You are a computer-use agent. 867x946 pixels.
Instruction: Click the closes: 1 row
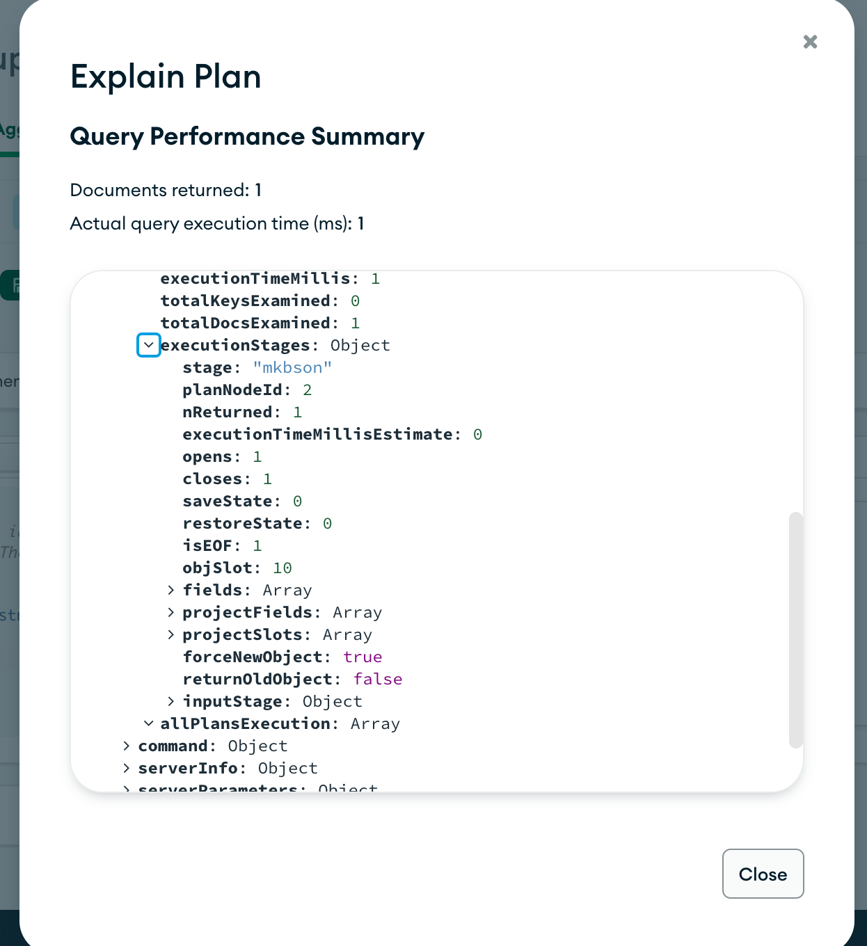pos(228,479)
